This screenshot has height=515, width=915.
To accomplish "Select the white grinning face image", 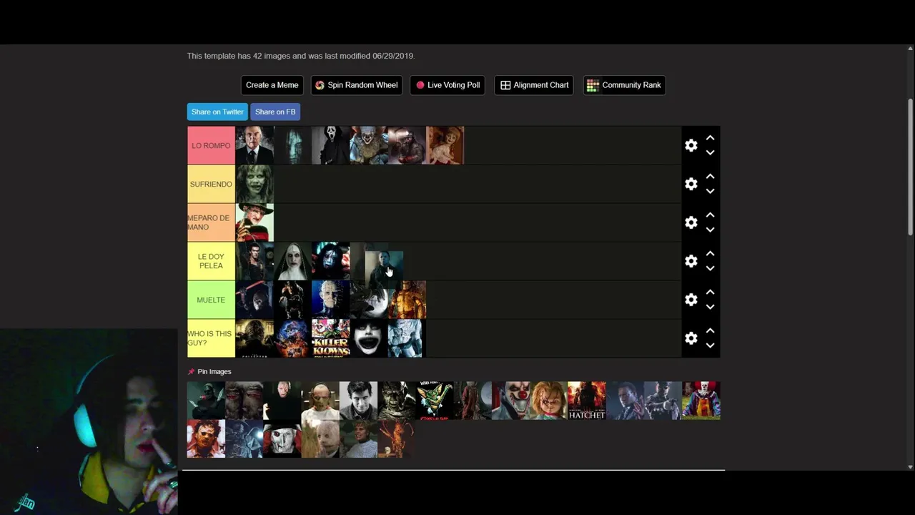I will (368, 338).
